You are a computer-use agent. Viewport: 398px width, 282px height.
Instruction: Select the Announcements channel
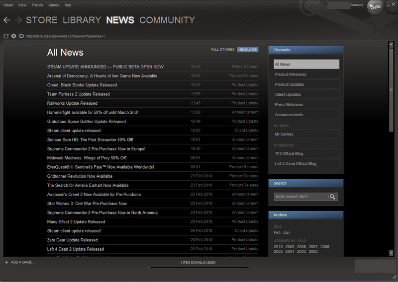click(306, 115)
